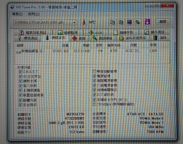Click the 使用 column header
183x144 pixels.
99,45
